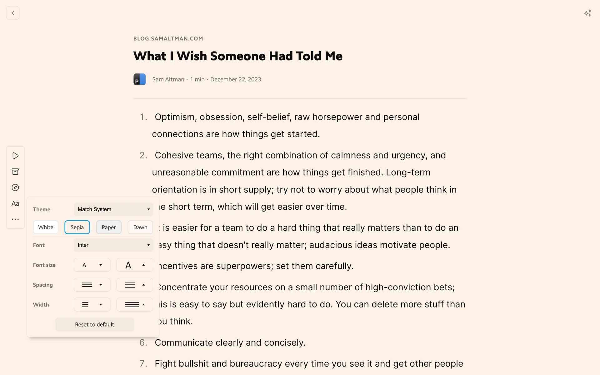600x375 pixels.
Task: Increase the text width
Action: [135, 305]
